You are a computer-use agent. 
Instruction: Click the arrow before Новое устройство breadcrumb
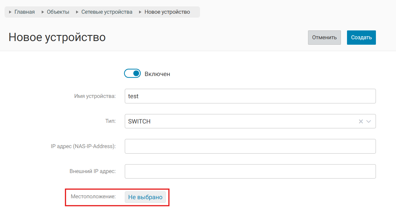(140, 12)
